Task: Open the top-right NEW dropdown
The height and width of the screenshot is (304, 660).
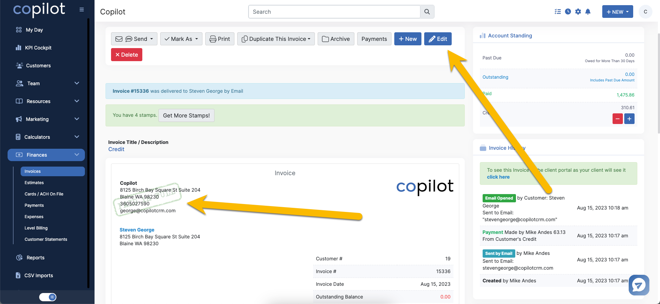Action: point(617,12)
